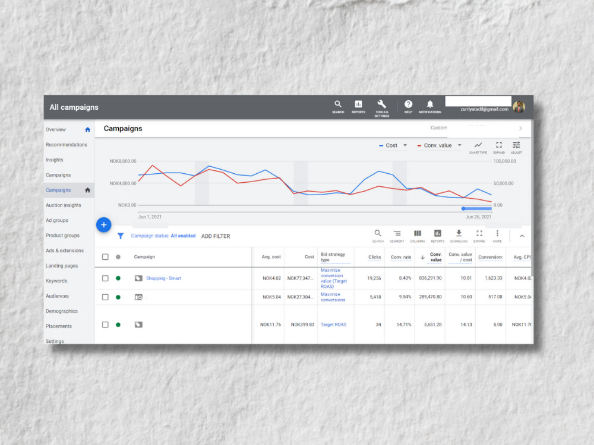This screenshot has height=445, width=594.
Task: Download the campaigns table
Action: [459, 236]
